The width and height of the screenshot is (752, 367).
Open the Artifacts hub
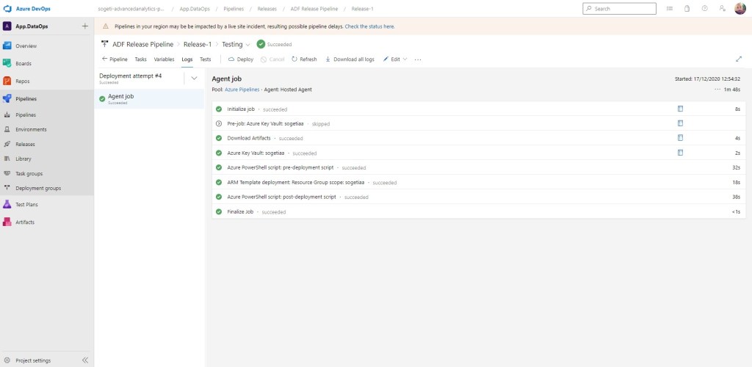pyautogui.click(x=24, y=222)
